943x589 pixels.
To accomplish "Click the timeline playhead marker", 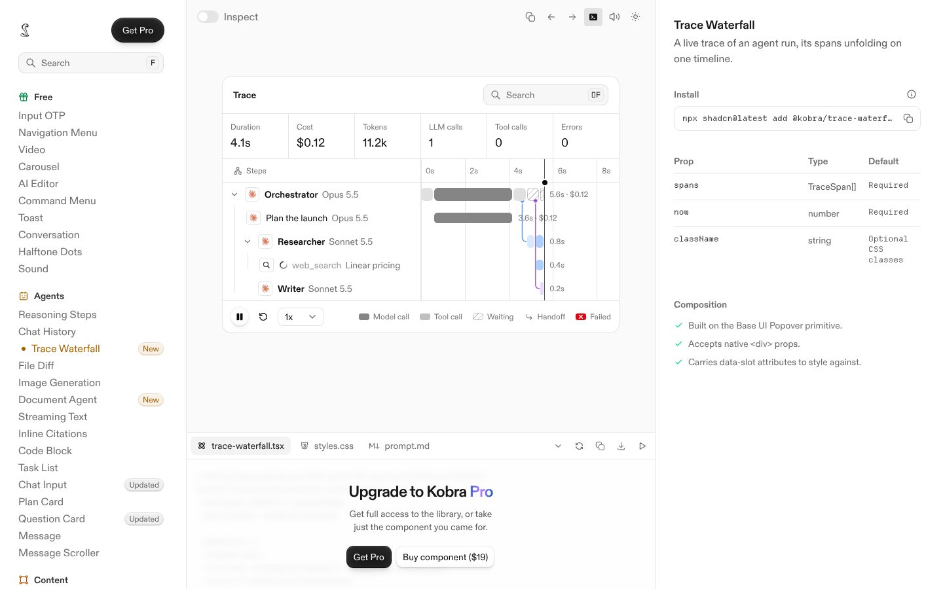I will [x=545, y=183].
